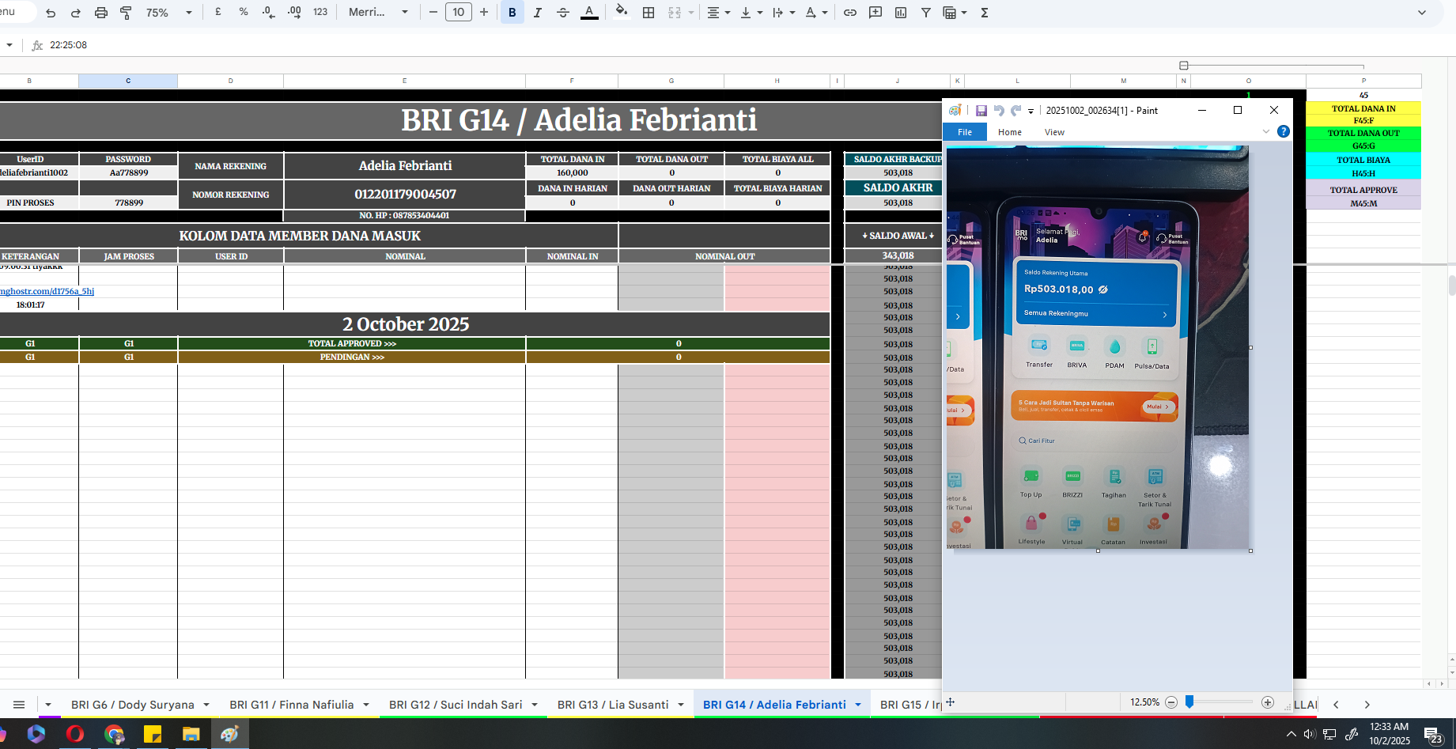Redo the last action in Sheets
The width and height of the screenshot is (1456, 749).
coord(76,13)
